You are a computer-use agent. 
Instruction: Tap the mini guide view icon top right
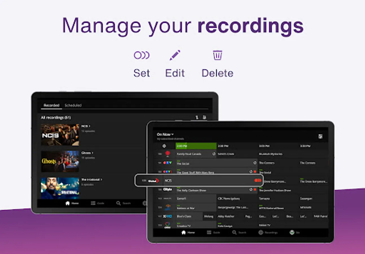(320, 136)
